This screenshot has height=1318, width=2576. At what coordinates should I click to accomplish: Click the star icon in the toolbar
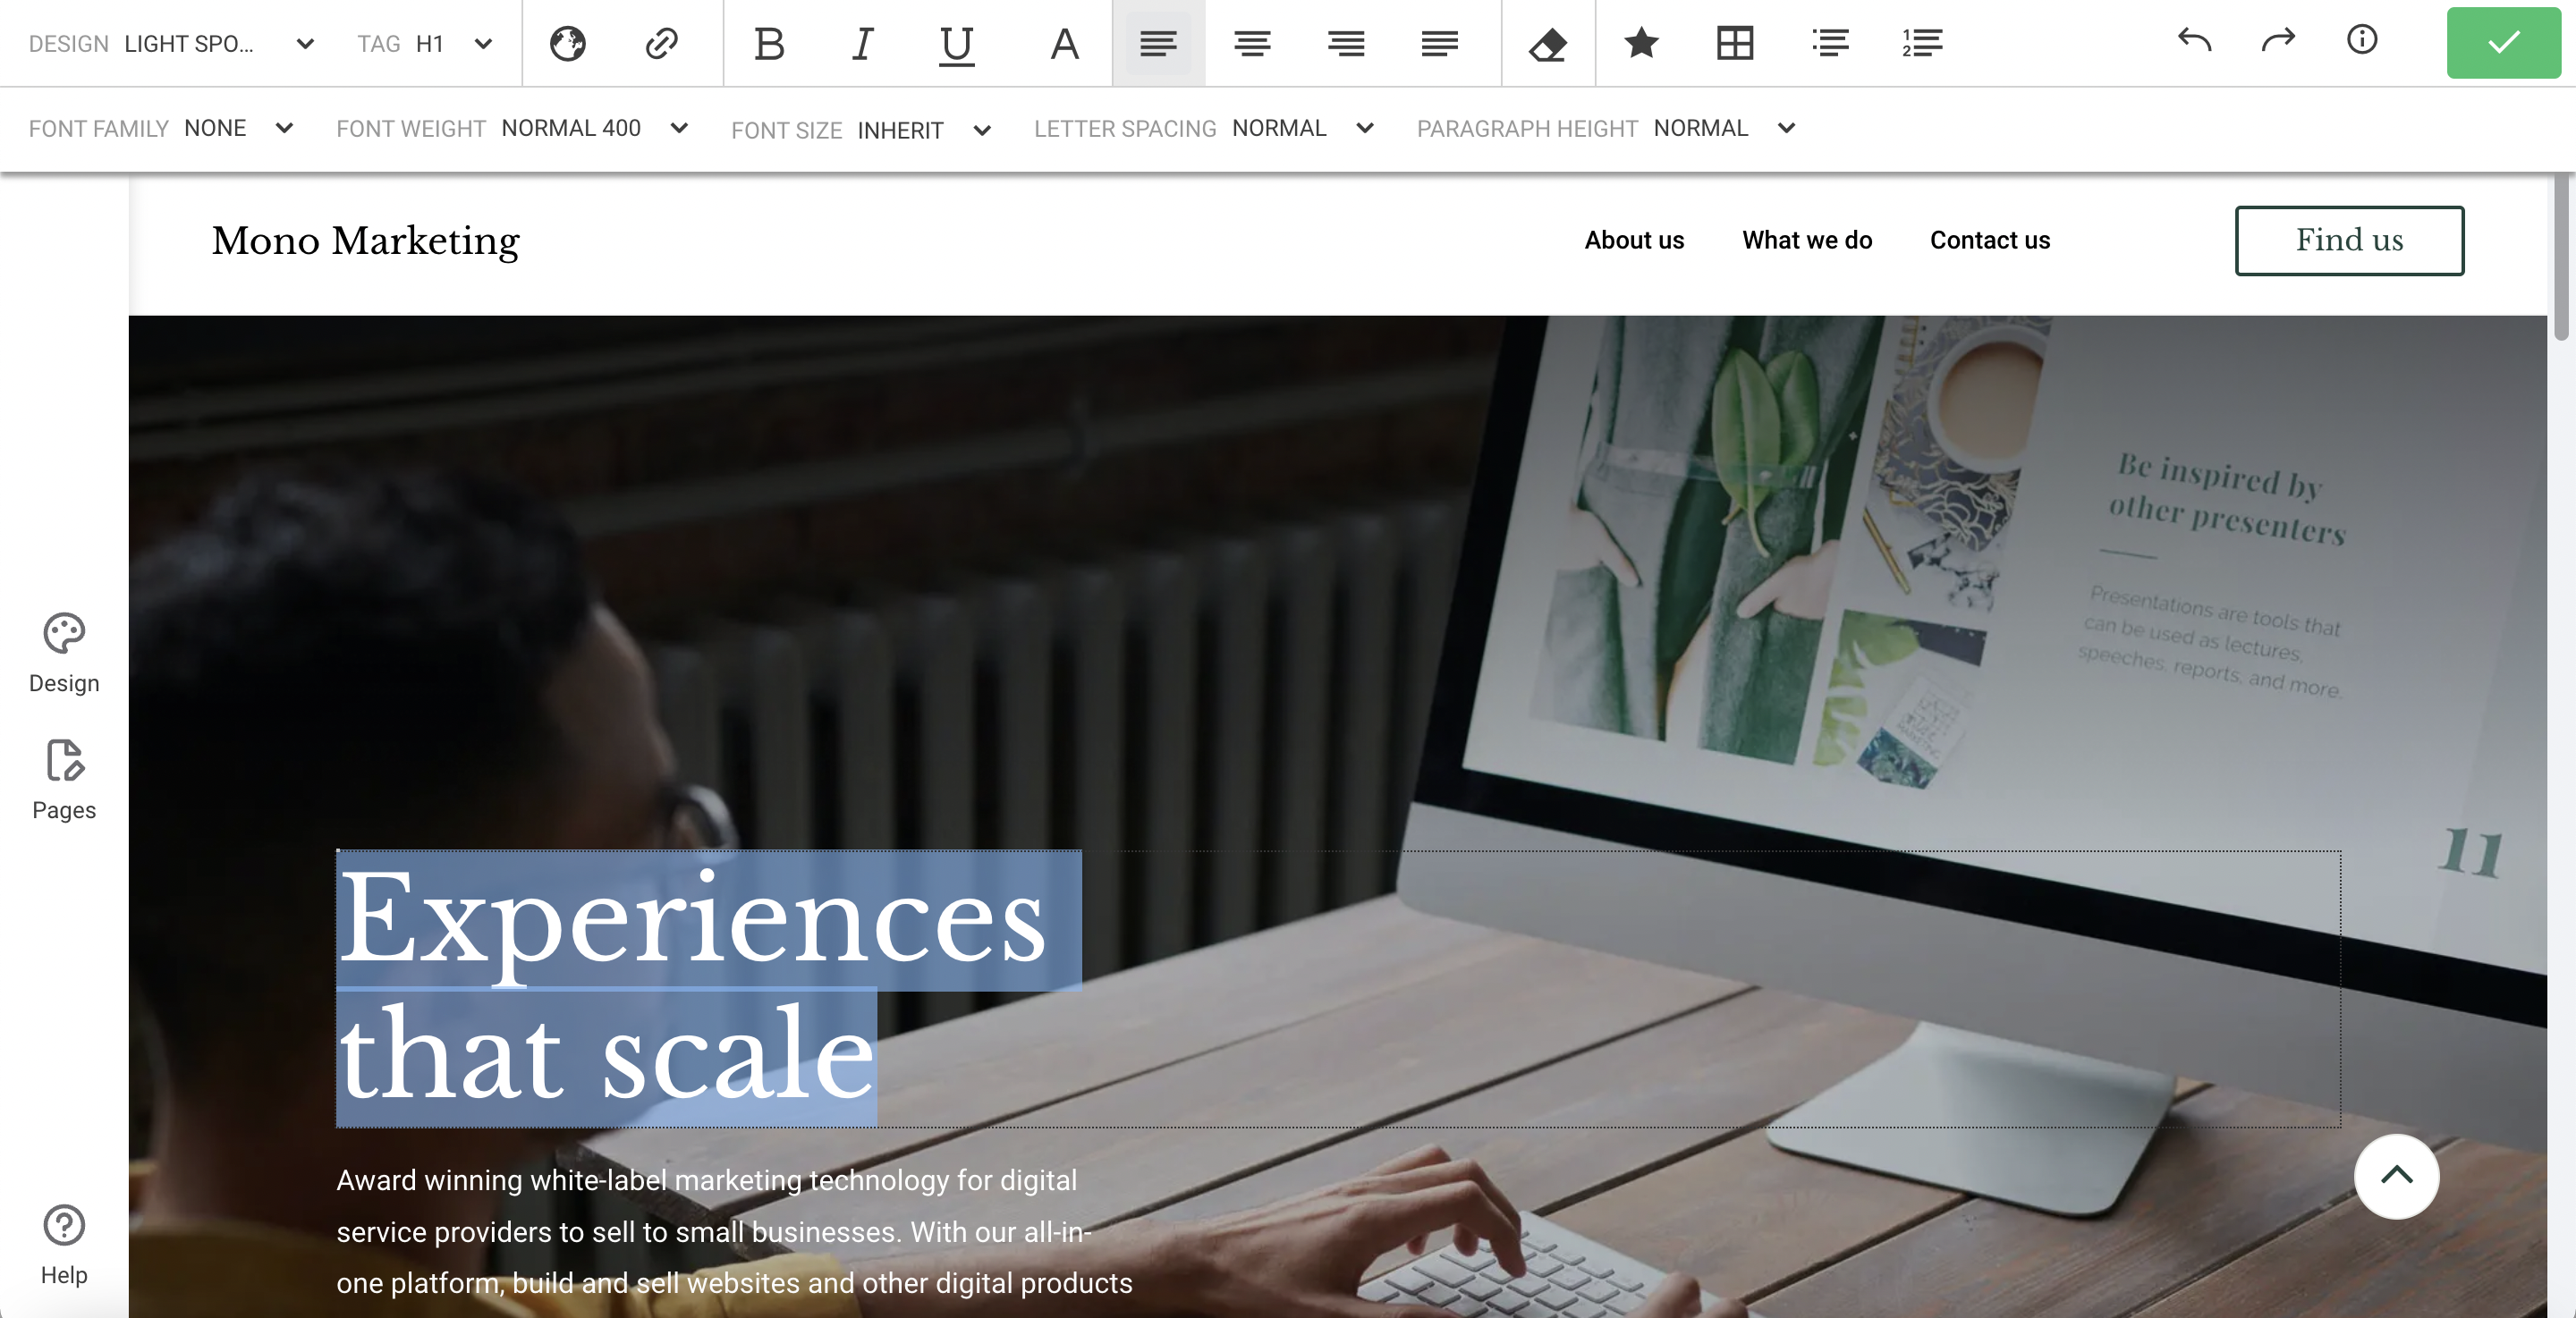click(x=1641, y=43)
